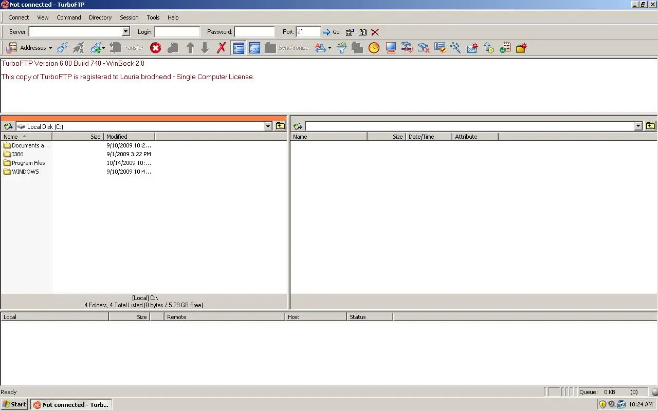Open the Help menu
Screen dimensions: 658x411
(x=173, y=17)
